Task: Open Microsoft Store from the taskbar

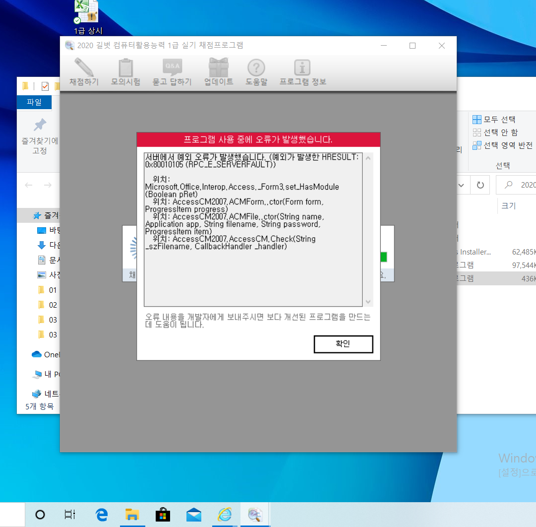Action: click(x=163, y=515)
